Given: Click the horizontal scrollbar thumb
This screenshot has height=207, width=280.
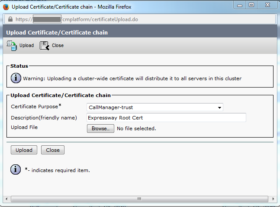Looking at the screenshot, I should pyautogui.click(x=139, y=199).
